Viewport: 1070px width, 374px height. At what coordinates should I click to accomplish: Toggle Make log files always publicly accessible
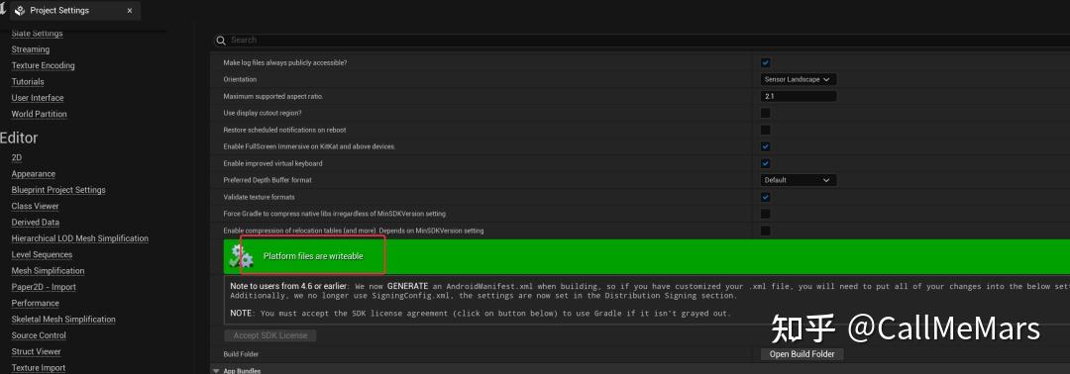pos(766,62)
